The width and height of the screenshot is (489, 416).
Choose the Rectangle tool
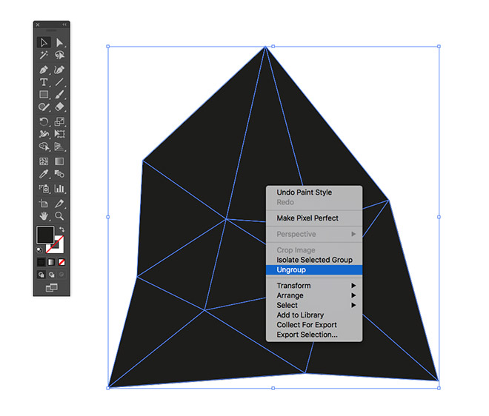pos(44,95)
